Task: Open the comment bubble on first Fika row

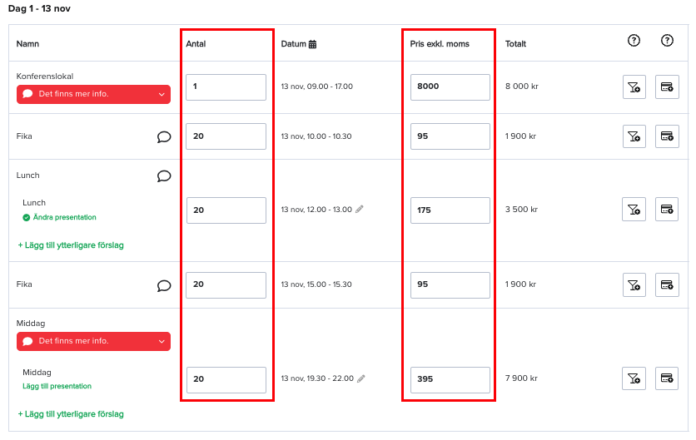Action: pyautogui.click(x=164, y=136)
